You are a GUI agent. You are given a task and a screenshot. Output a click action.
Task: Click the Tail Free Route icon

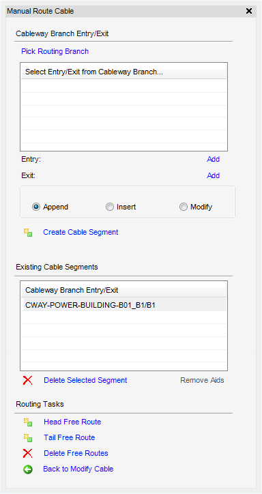[28, 437]
